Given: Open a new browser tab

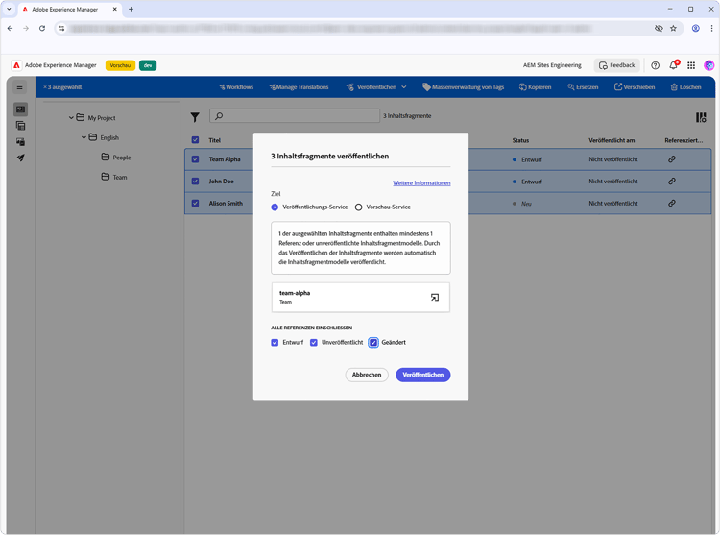Looking at the screenshot, I should (x=131, y=10).
